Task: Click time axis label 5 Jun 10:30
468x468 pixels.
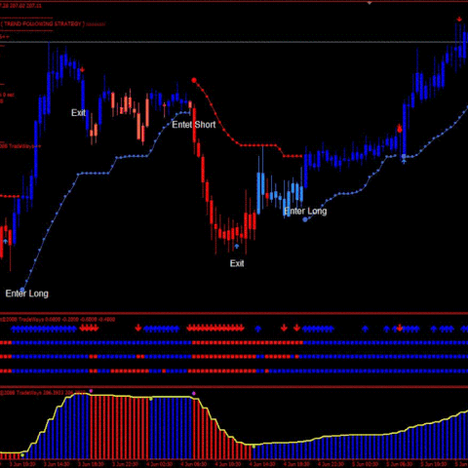Action: pos(434,464)
